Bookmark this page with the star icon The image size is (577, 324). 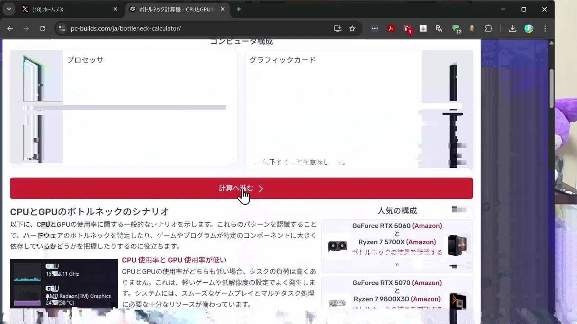point(352,28)
